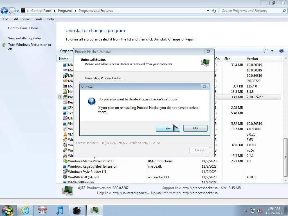Viewport: 288px width, 216px height.
Task: Click the Process Hacker icon in details pane
Action: click(67, 191)
